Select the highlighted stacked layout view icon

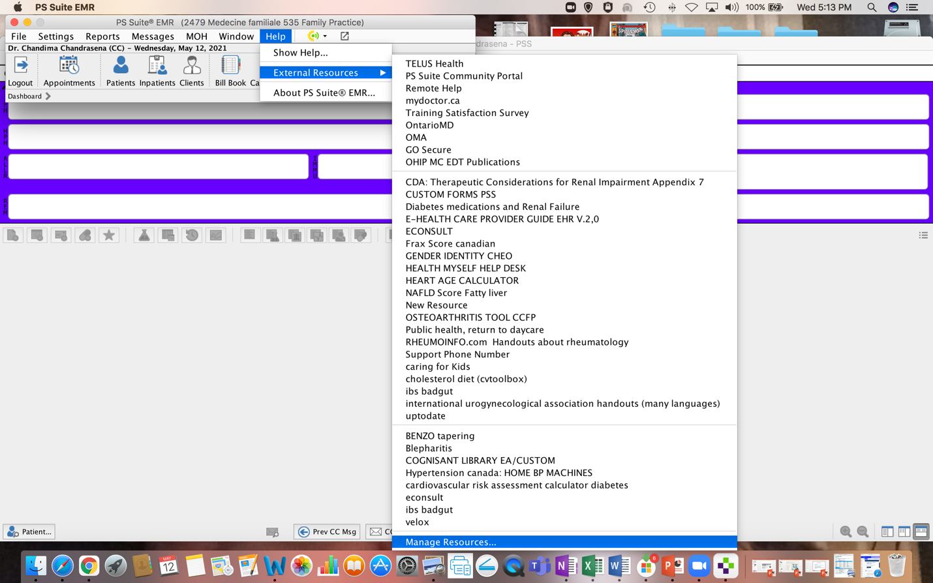[x=921, y=531]
